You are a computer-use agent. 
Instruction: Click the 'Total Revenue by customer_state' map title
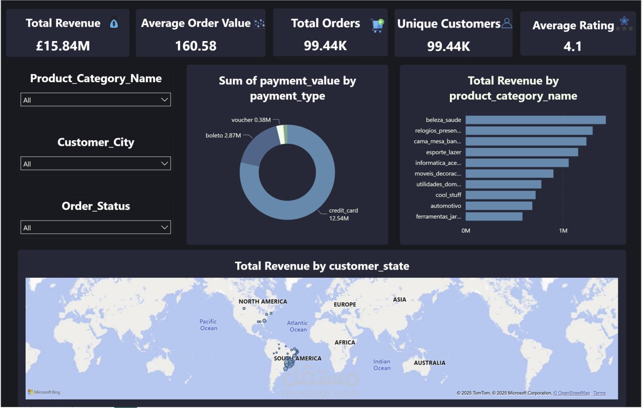[322, 266]
